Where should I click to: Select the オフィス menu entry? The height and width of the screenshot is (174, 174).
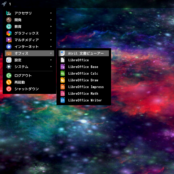tap(29, 53)
